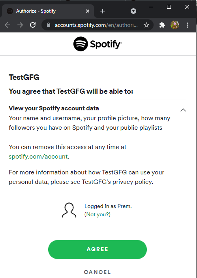
Task: Open the Chrome profile avatar
Action: click(x=175, y=25)
